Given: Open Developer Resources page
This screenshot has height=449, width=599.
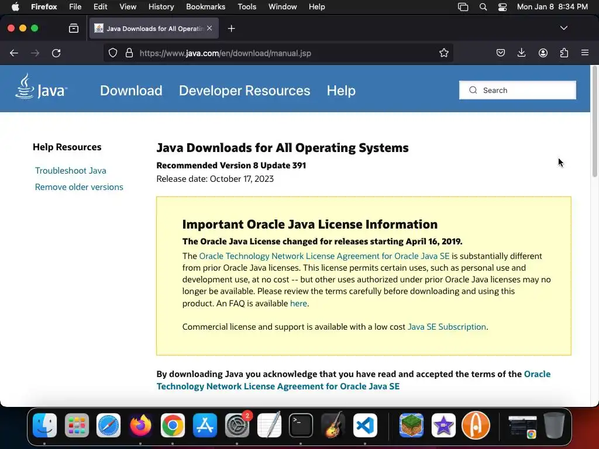Looking at the screenshot, I should (245, 91).
